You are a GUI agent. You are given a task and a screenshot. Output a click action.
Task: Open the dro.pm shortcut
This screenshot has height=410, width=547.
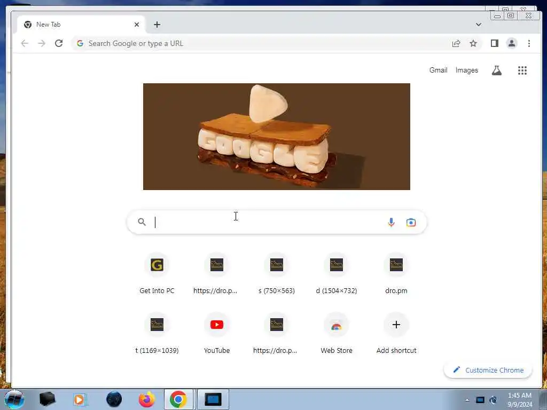tap(396, 274)
